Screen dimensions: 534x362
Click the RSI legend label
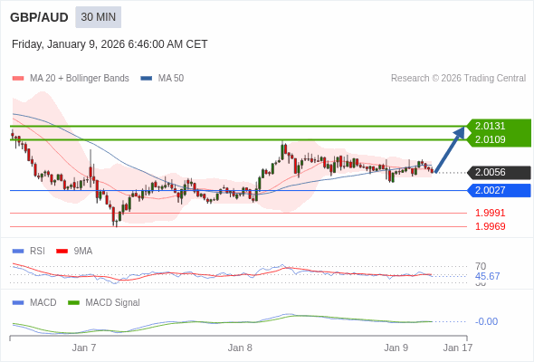[x=37, y=252]
